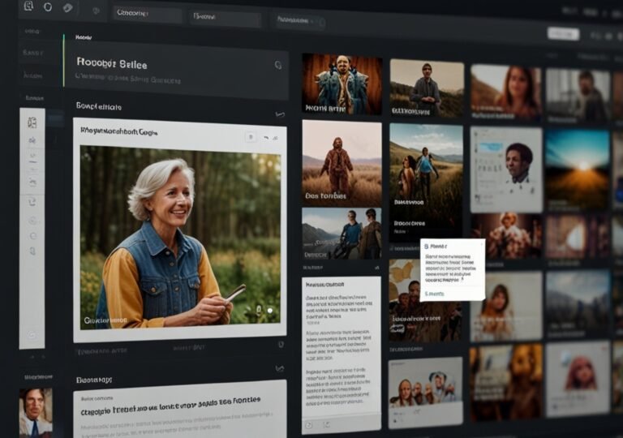Open the thumbnail of the pink-haired girl
623x438 pixels.
point(578,379)
